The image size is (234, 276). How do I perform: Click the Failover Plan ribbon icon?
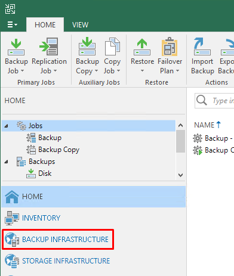tap(170, 46)
